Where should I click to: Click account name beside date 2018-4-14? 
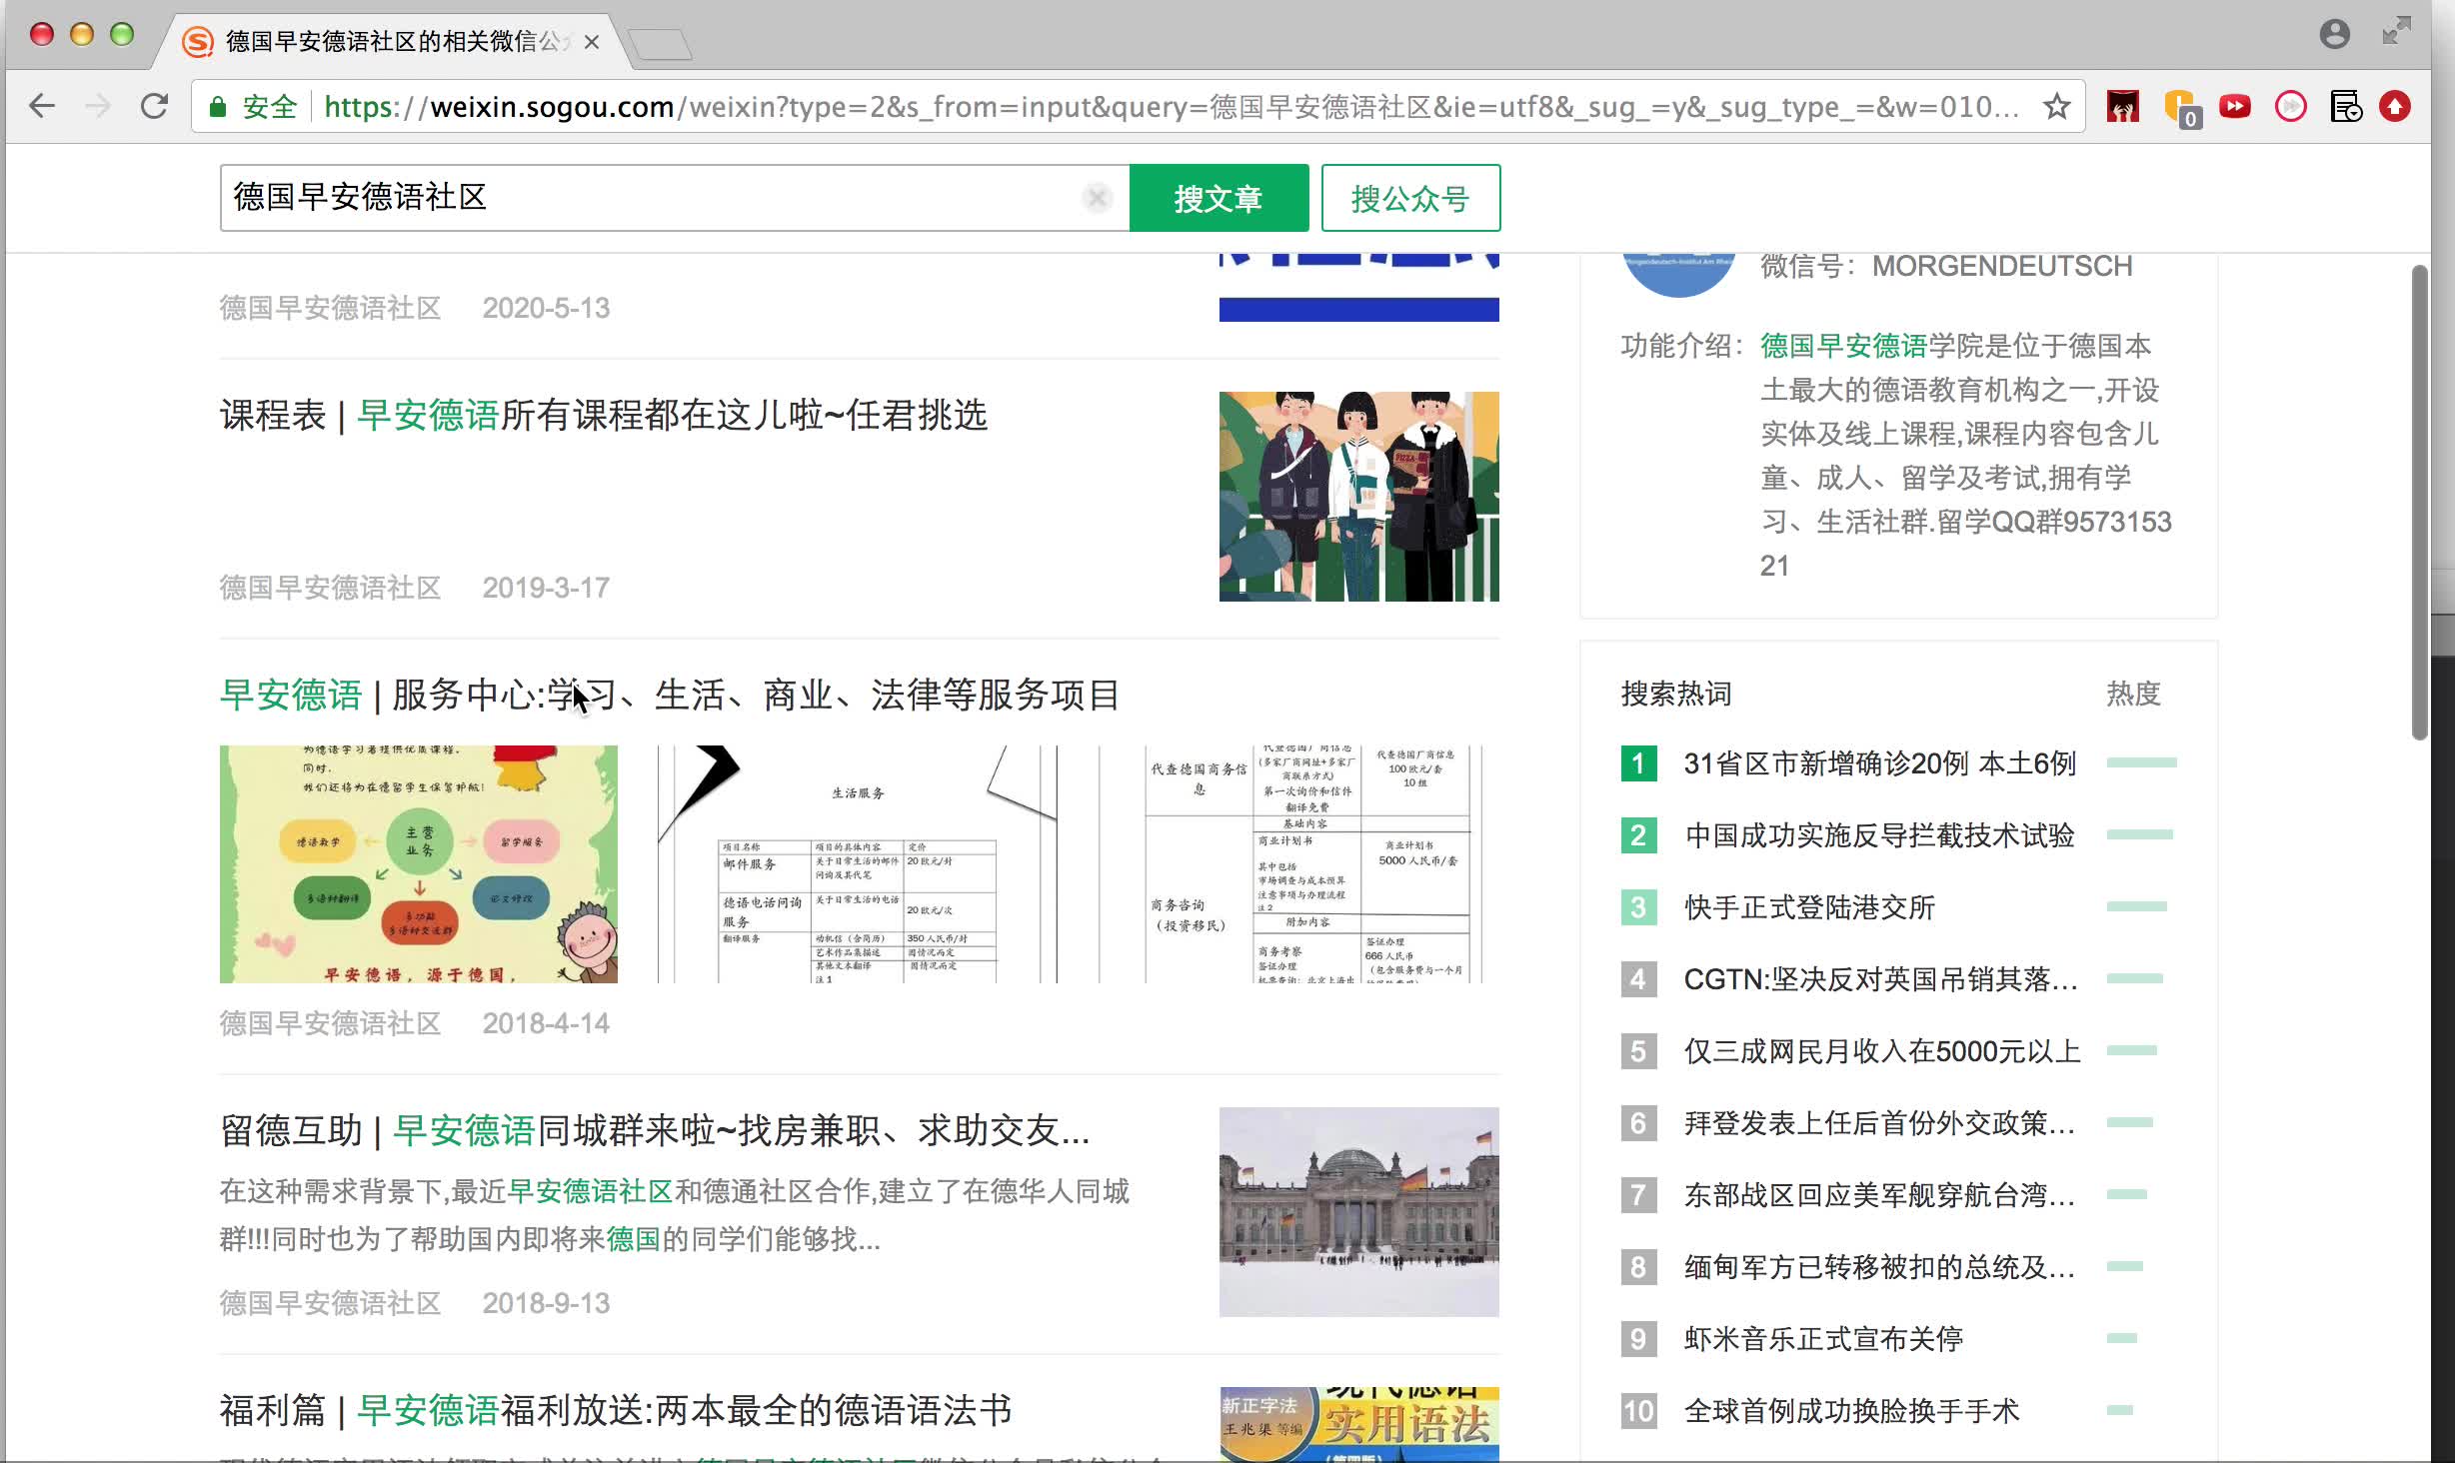(x=331, y=1023)
